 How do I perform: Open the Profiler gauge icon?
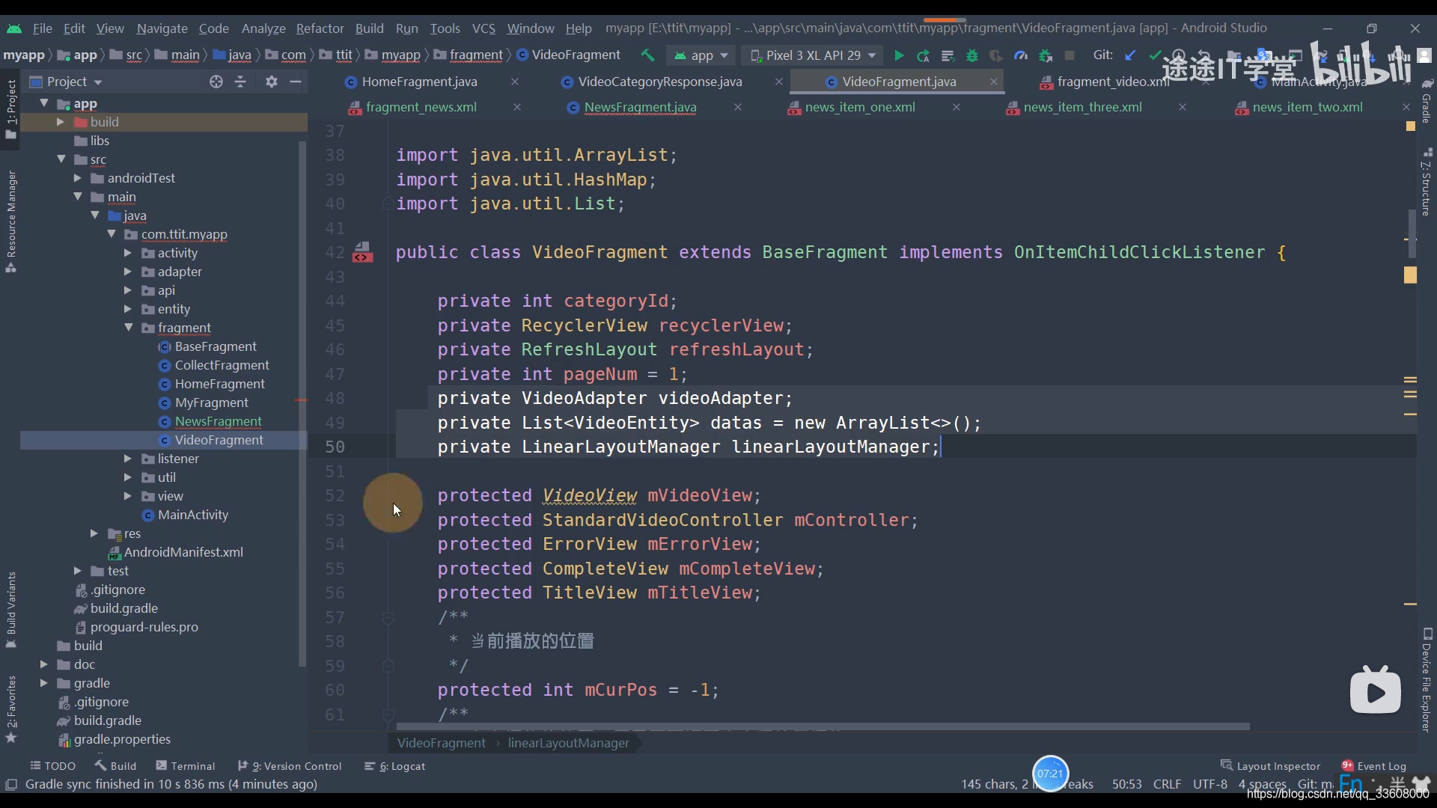coord(1021,55)
